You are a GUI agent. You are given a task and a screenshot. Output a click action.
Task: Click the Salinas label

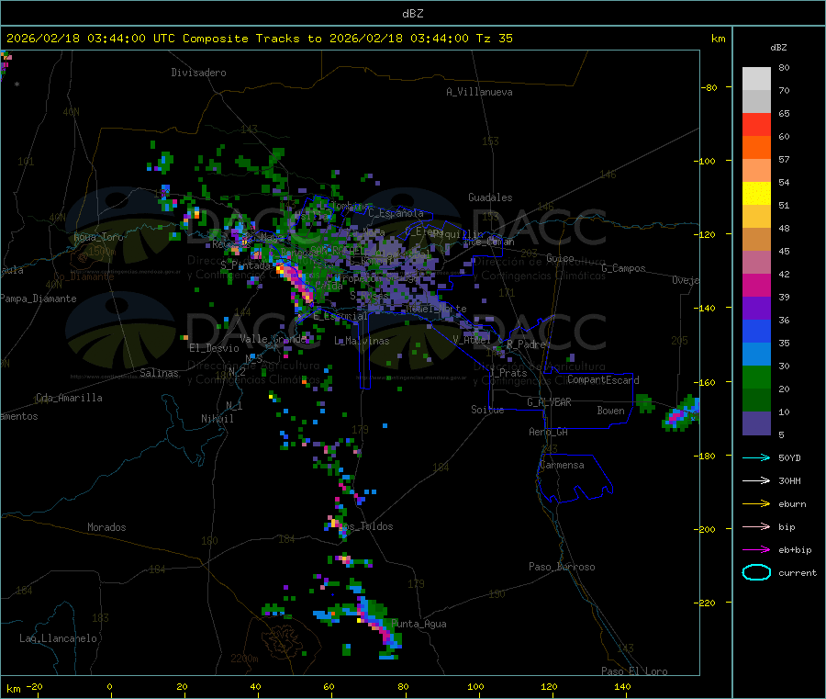[x=159, y=373]
